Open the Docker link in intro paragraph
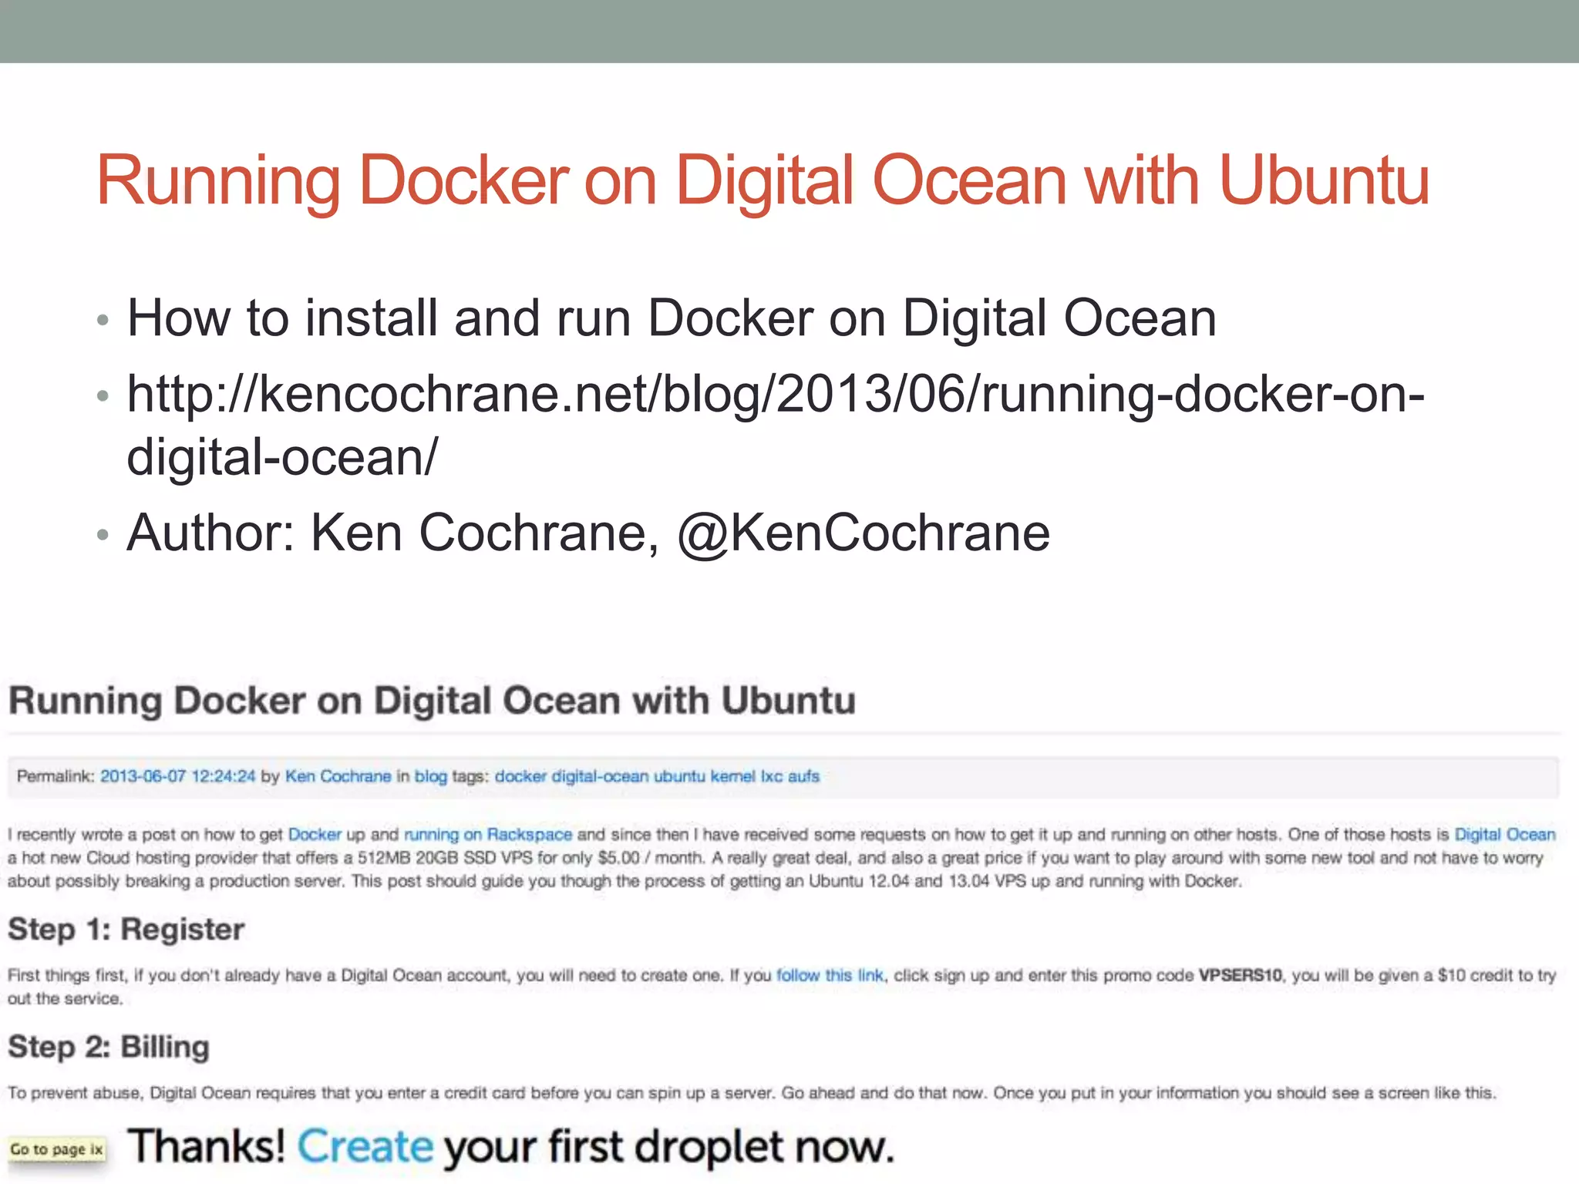This screenshot has width=1579, height=1184. (314, 834)
